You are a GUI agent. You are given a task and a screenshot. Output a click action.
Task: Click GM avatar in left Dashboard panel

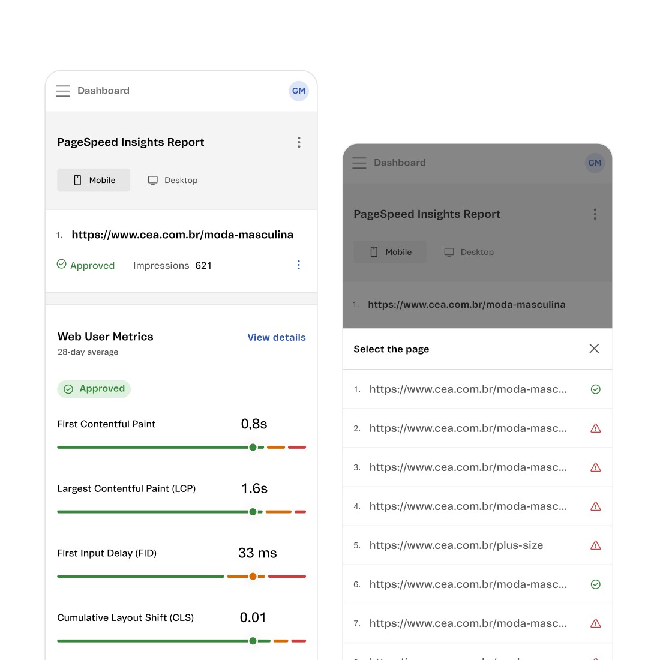[x=298, y=91]
